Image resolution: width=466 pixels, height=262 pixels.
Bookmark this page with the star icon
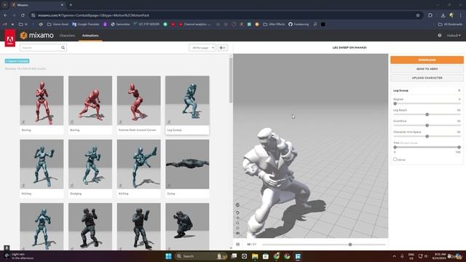tap(418, 15)
